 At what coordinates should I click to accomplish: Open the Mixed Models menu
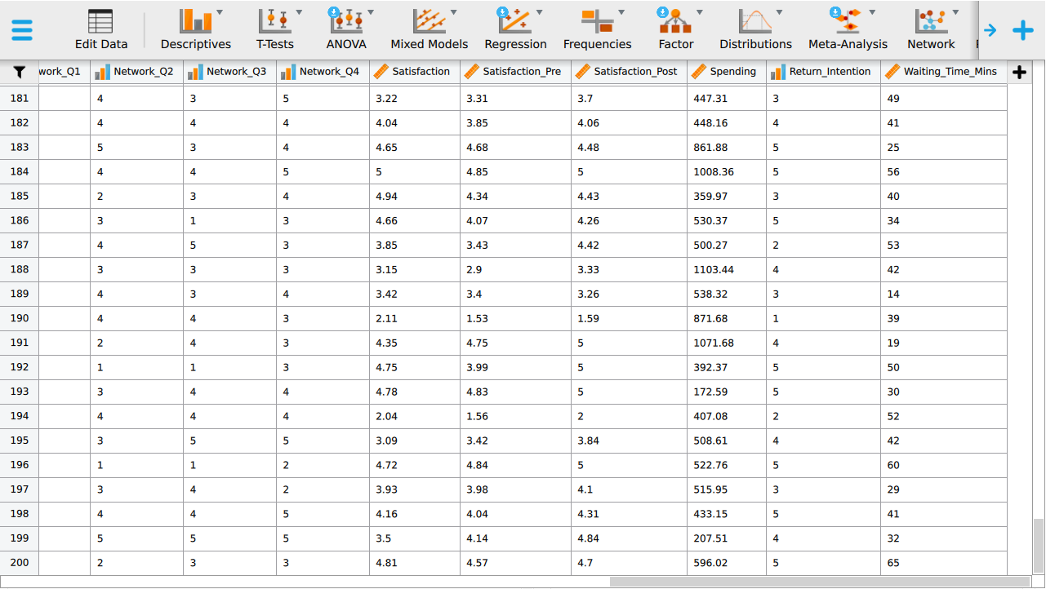[430, 30]
